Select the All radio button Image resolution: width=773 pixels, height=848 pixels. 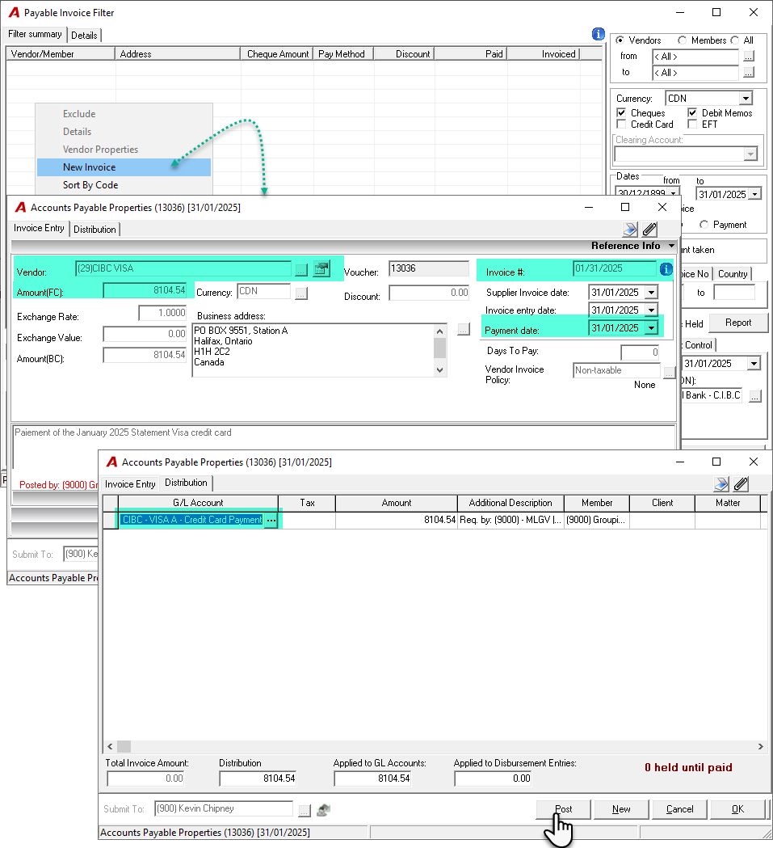(734, 40)
